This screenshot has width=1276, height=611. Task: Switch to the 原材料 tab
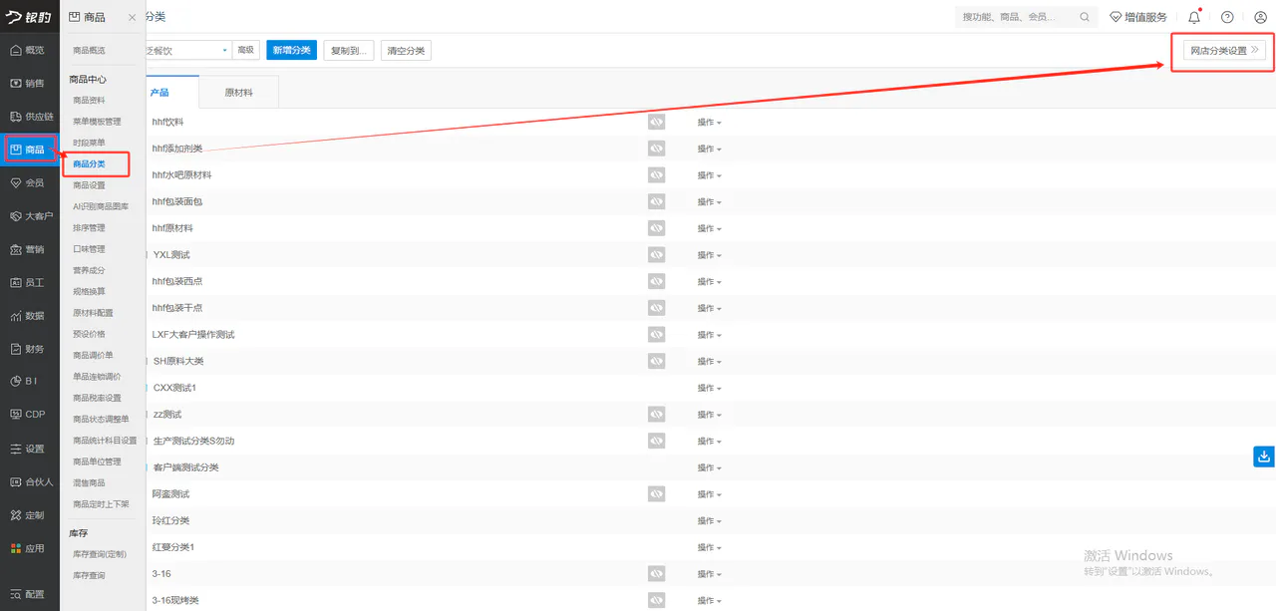[238, 93]
